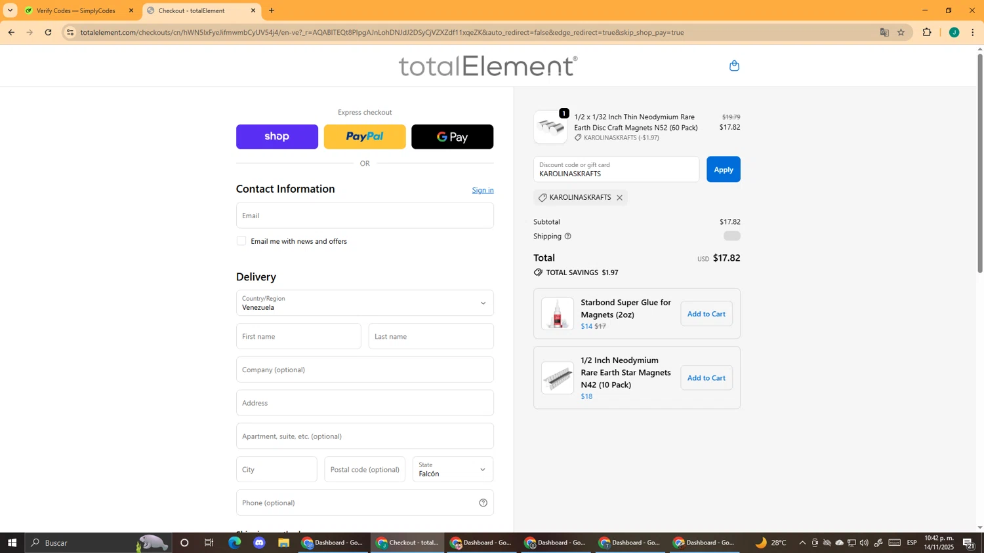Focus the City field
Screen dimensions: 984x553
pyautogui.click(x=277, y=470)
